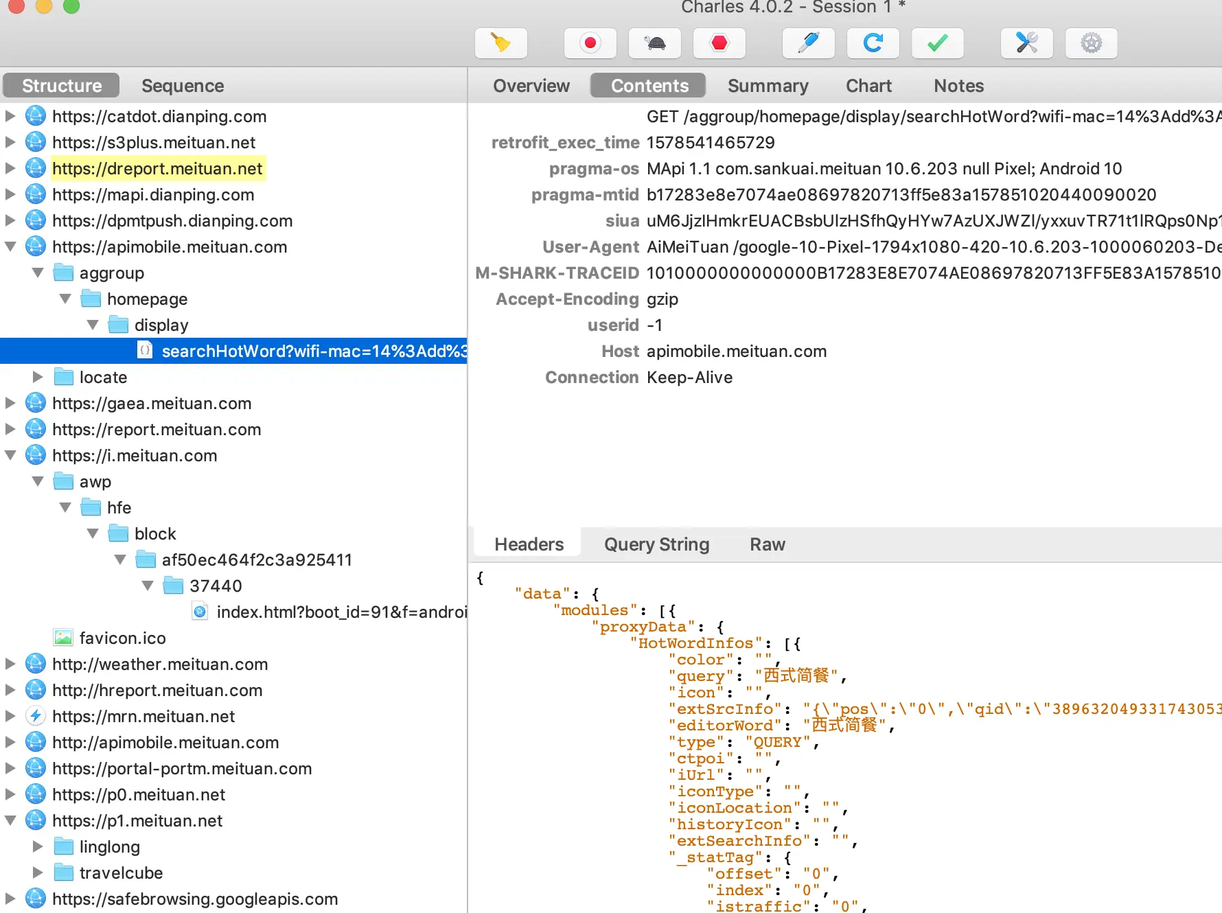Select https://dpmtpush.dianping.com in the tree
This screenshot has height=913, width=1222.
172,220
